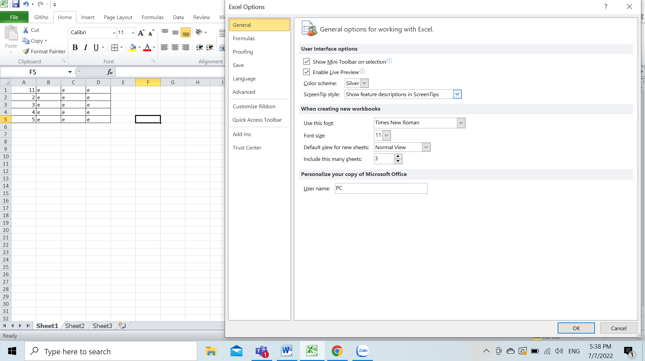Click the Mini Toolbar info icon
Viewport: 645px width, 361px height.
coord(389,61)
